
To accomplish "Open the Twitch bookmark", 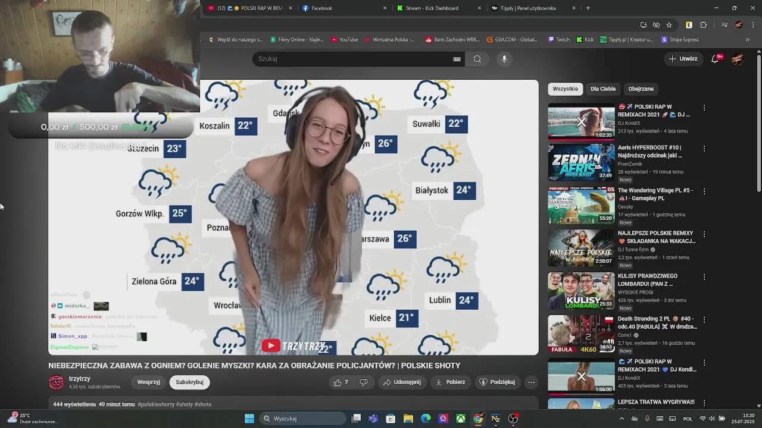I will pos(558,40).
